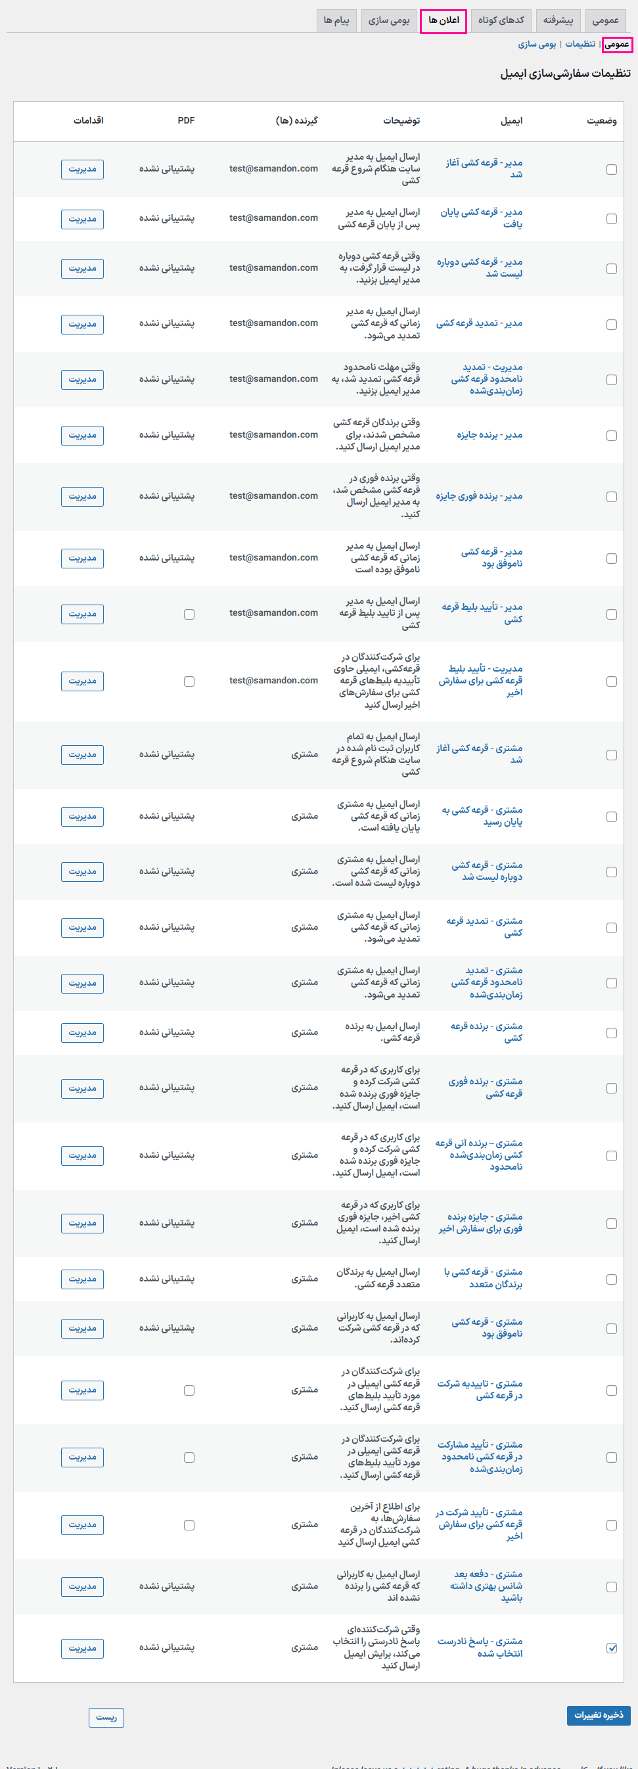
Task: Open the "پیشرفته" settings tab
Action: [x=558, y=20]
